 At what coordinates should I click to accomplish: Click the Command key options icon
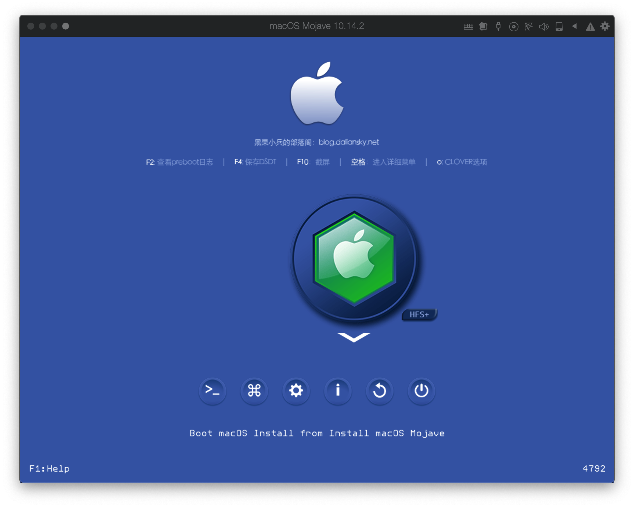[254, 391]
